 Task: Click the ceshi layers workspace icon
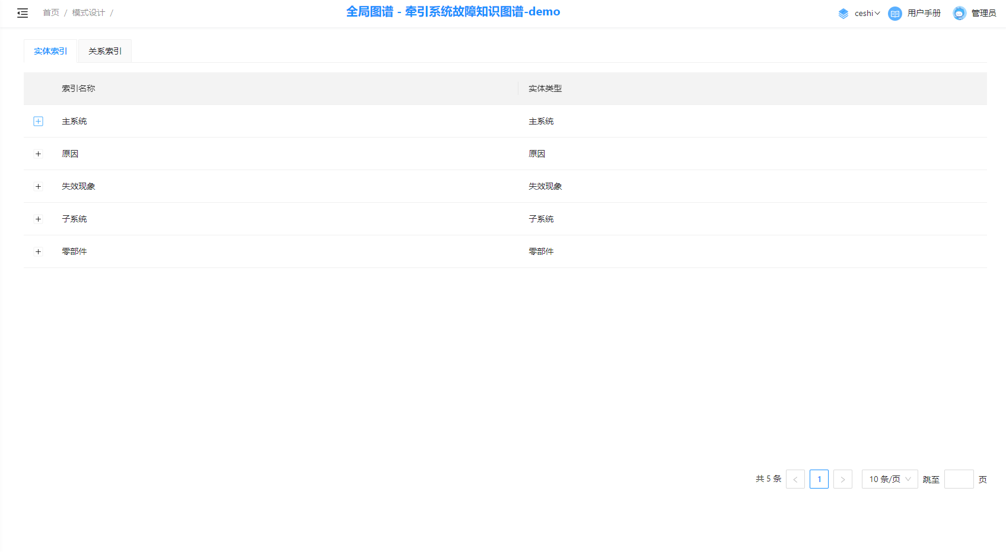(x=843, y=14)
